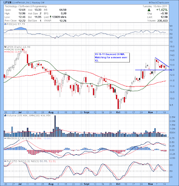
Task: Click the candlestick icon beside LPSN (Daily)
Action: (5, 47)
